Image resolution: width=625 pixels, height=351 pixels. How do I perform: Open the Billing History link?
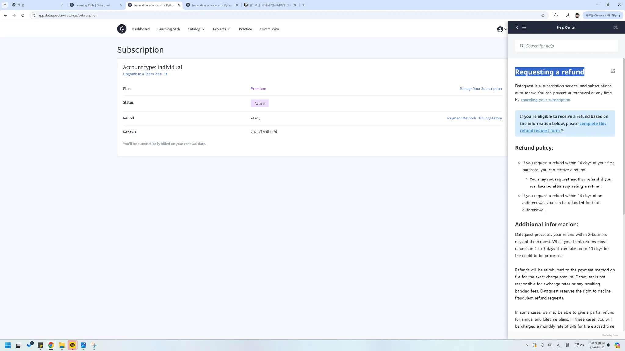click(490, 118)
